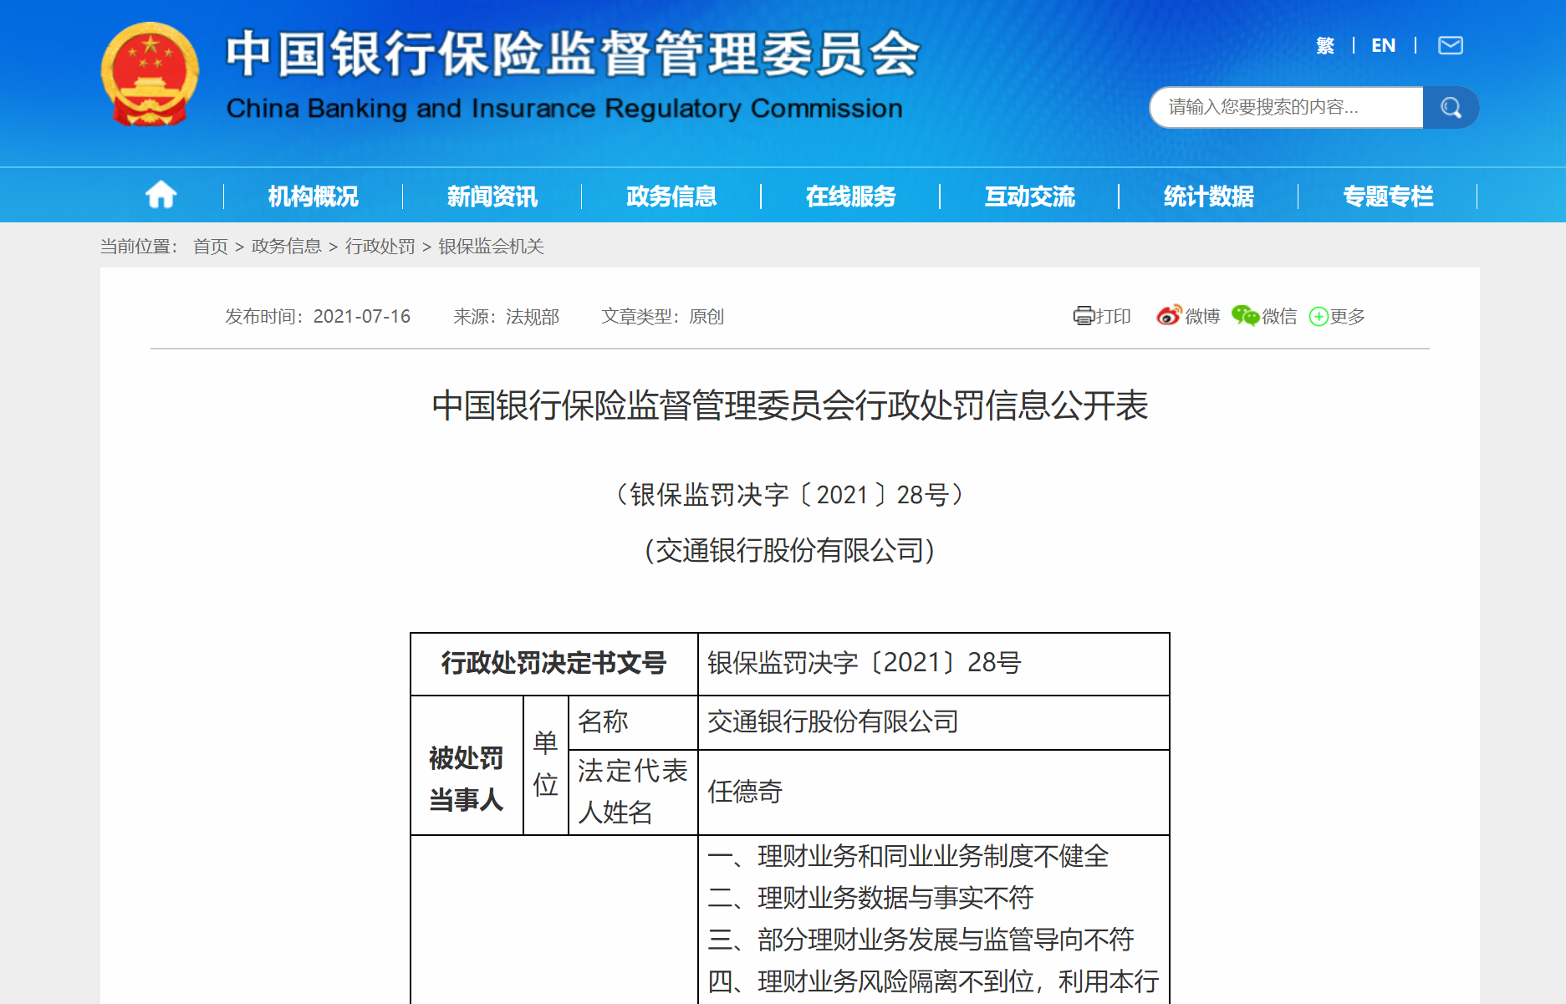Click table header 行政处罚决定书文号
The width and height of the screenshot is (1566, 1004).
coord(553,663)
